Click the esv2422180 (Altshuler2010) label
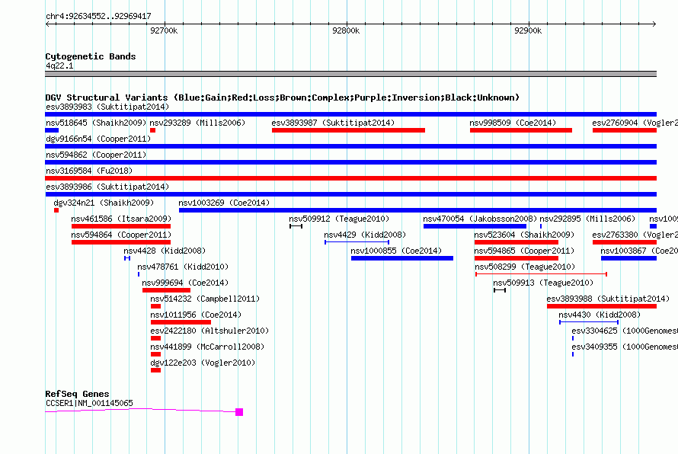678x454 pixels. 209,331
